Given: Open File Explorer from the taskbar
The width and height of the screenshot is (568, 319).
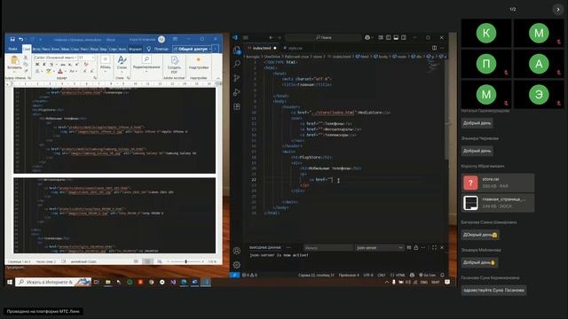Looking at the screenshot, I should coord(107,282).
